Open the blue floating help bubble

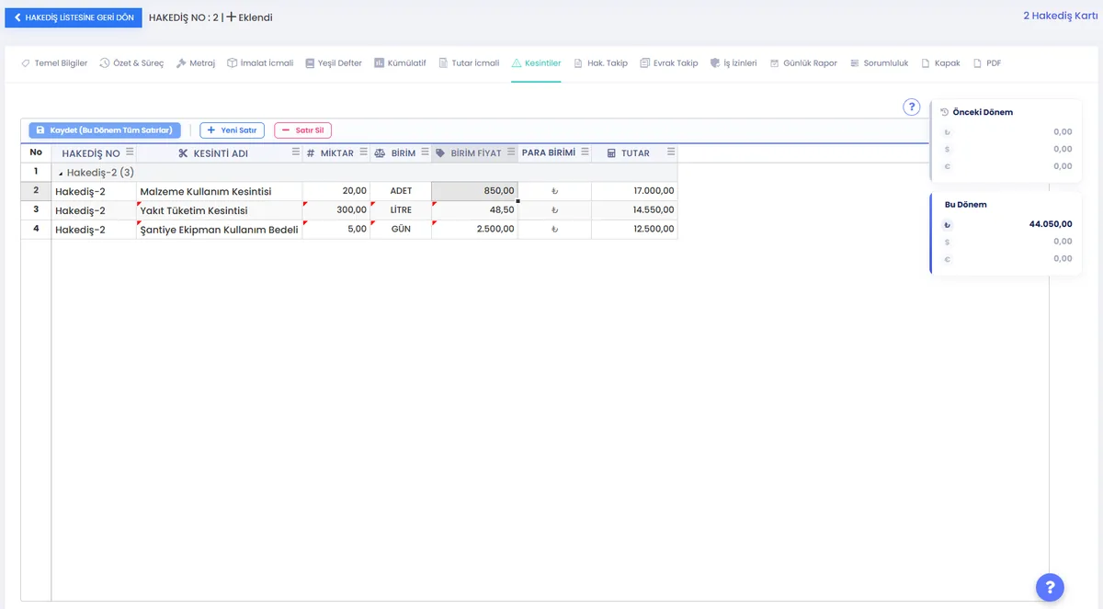pyautogui.click(x=1050, y=587)
